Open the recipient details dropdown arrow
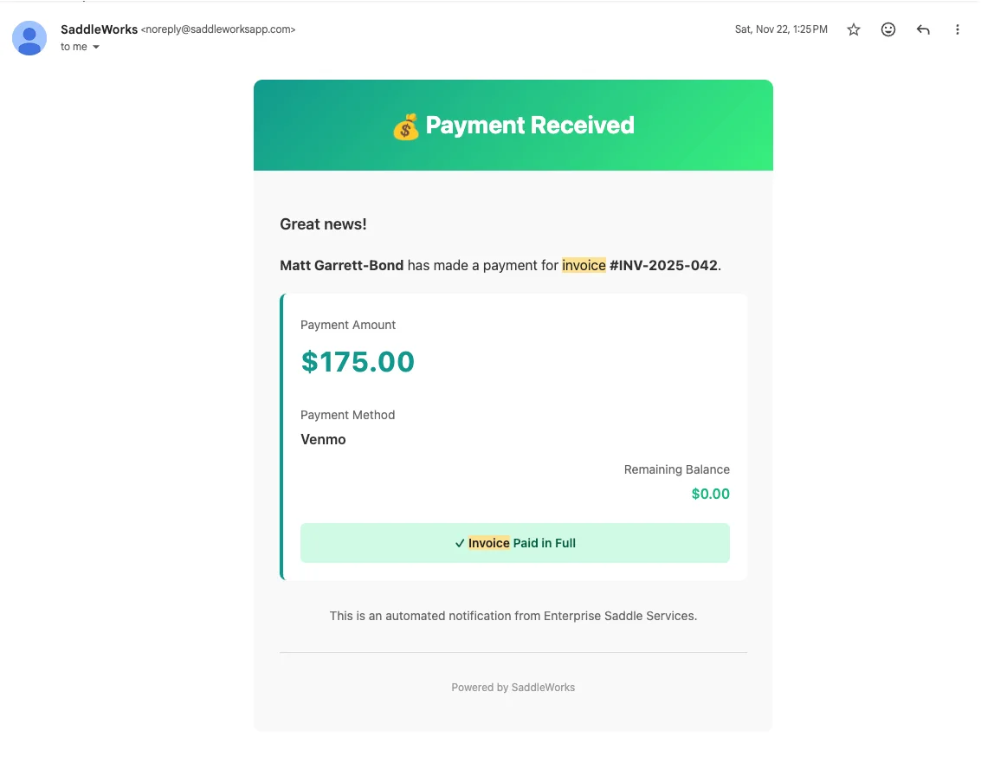Image resolution: width=981 pixels, height=763 pixels. (x=95, y=47)
